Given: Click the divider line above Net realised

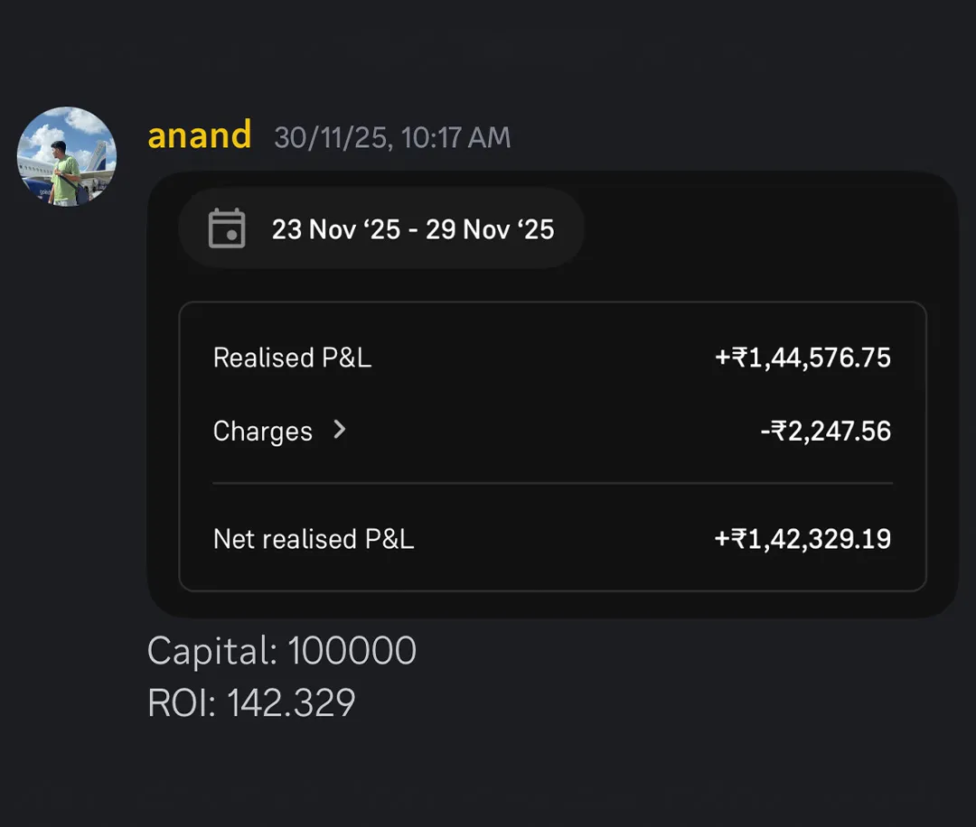Looking at the screenshot, I should click(x=552, y=484).
